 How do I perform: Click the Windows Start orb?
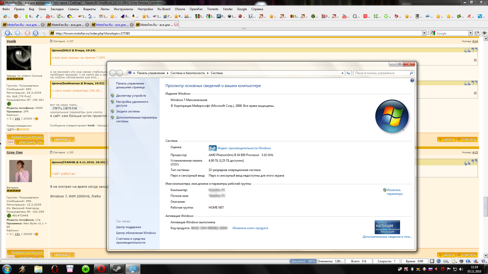click(7, 269)
